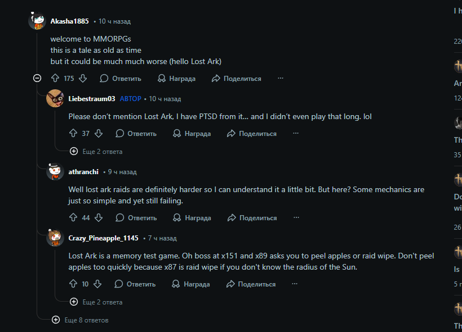Share athranchi's comment
This screenshot has width=462, height=332.
point(252,218)
